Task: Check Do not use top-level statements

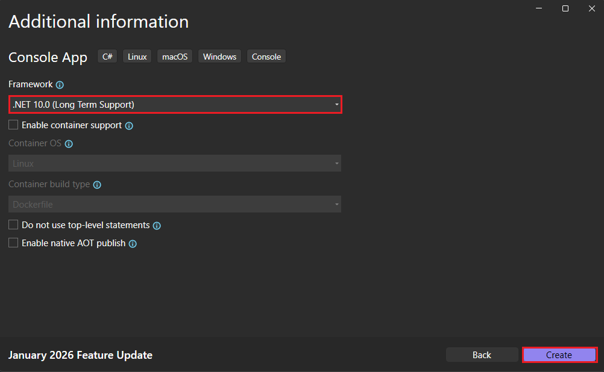Action: (x=13, y=225)
